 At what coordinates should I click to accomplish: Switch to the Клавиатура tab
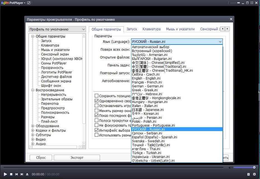pyautogui.click(x=152, y=29)
